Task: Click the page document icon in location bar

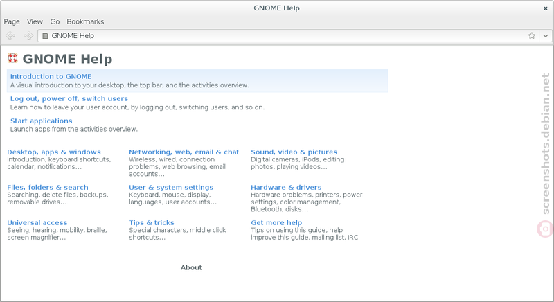Action: pyautogui.click(x=45, y=36)
